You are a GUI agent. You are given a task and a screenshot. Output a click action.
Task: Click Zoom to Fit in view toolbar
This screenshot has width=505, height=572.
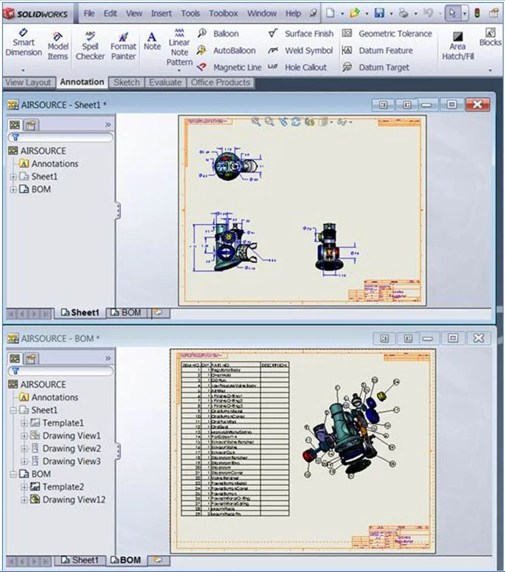(x=256, y=122)
